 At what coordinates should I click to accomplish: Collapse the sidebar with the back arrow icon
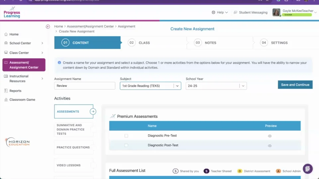[48, 27]
